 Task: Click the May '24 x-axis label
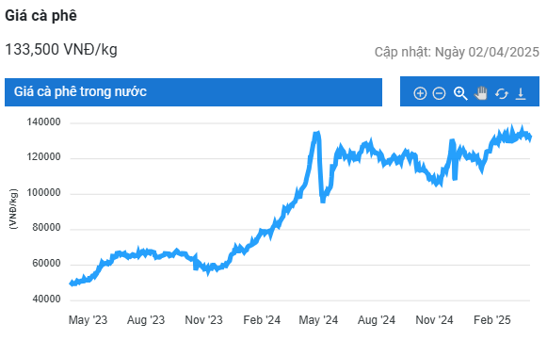coord(318,320)
